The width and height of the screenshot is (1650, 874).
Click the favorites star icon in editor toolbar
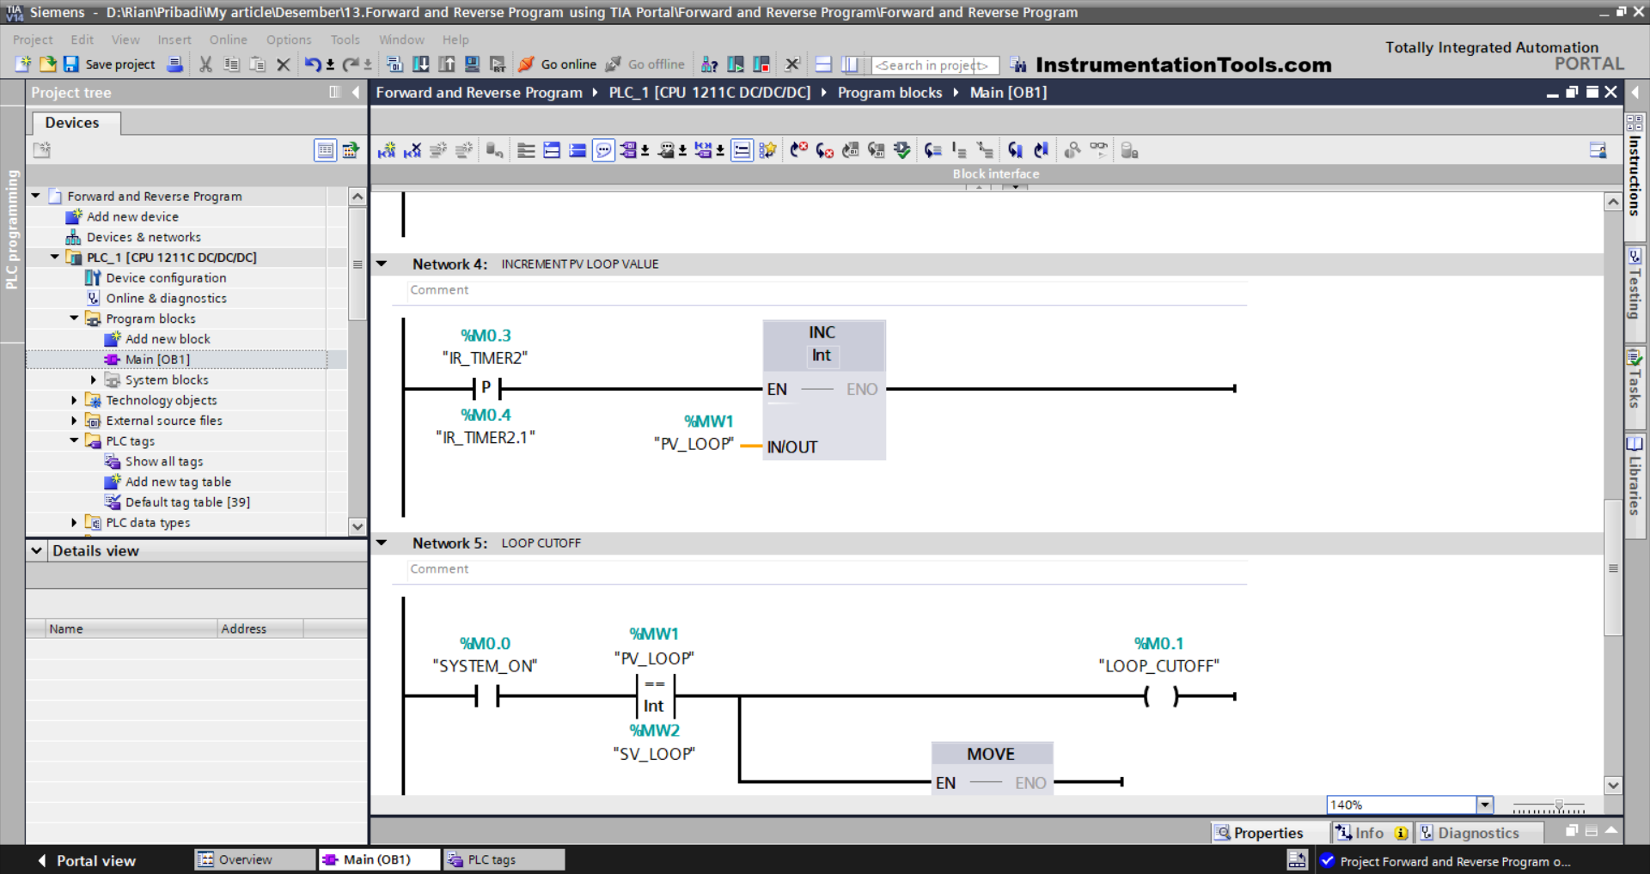(x=767, y=150)
